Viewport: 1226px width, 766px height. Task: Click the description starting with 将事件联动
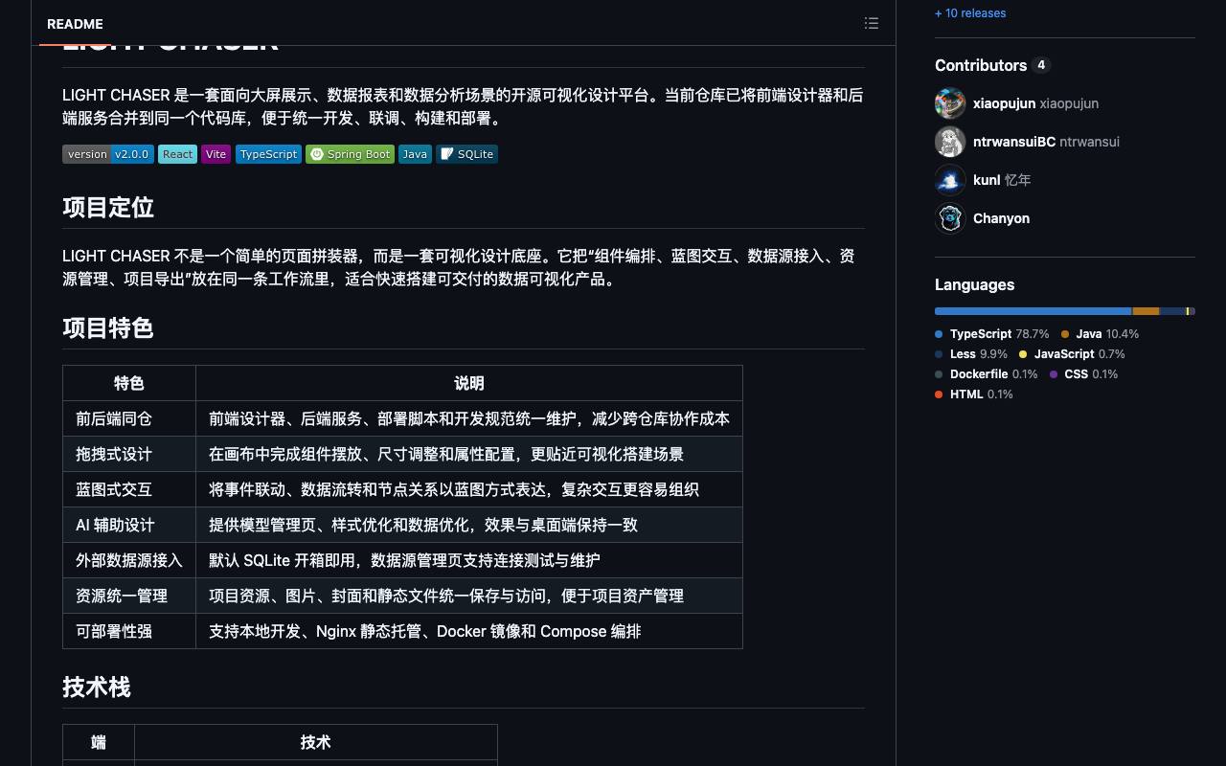[x=469, y=489]
